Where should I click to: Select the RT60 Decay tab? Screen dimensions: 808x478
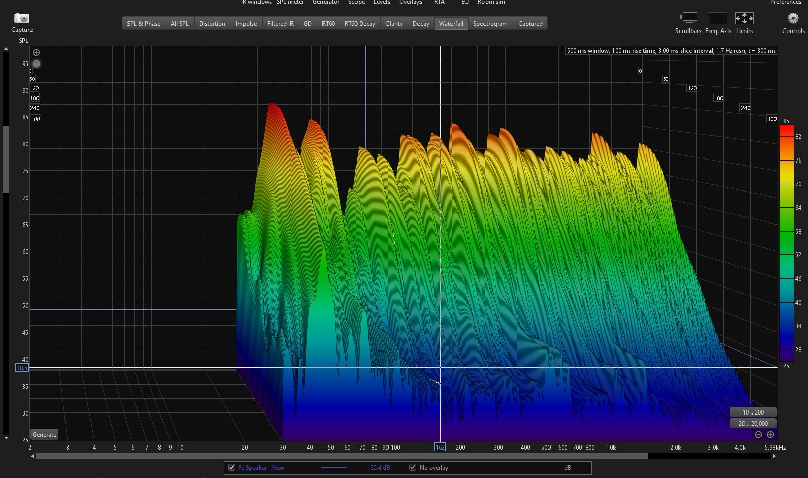click(x=360, y=24)
